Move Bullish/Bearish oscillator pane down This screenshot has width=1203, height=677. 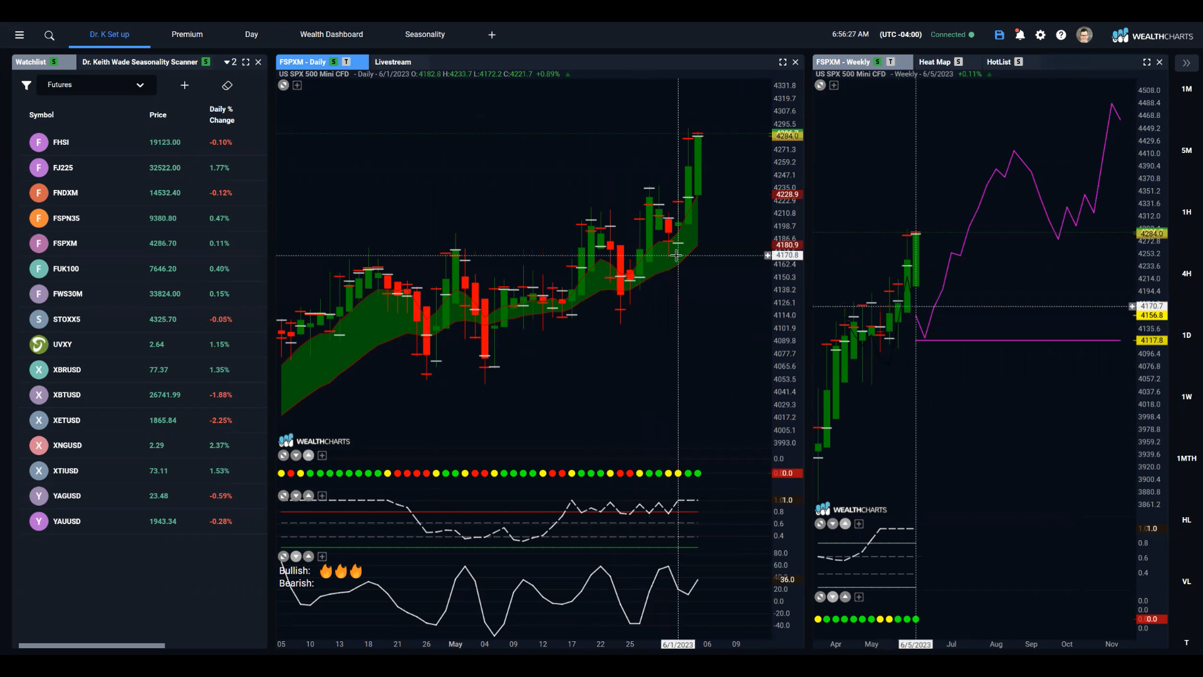(x=296, y=557)
